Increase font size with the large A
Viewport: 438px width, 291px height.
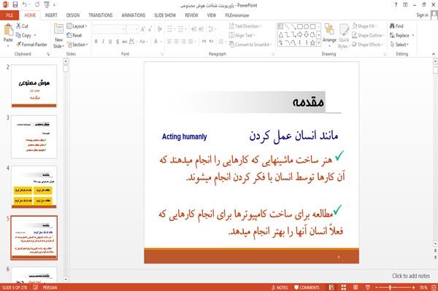point(143,29)
